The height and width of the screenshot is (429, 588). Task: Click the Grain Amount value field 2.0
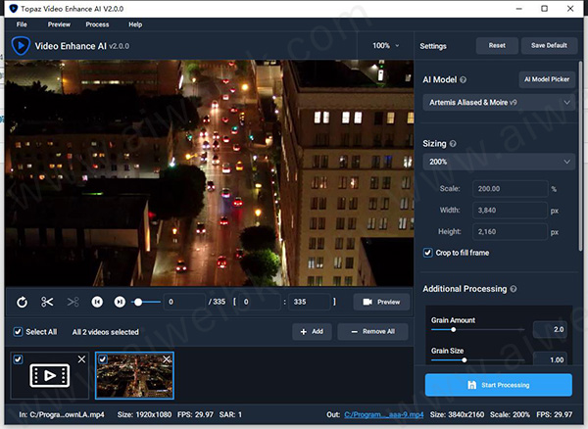click(x=550, y=330)
